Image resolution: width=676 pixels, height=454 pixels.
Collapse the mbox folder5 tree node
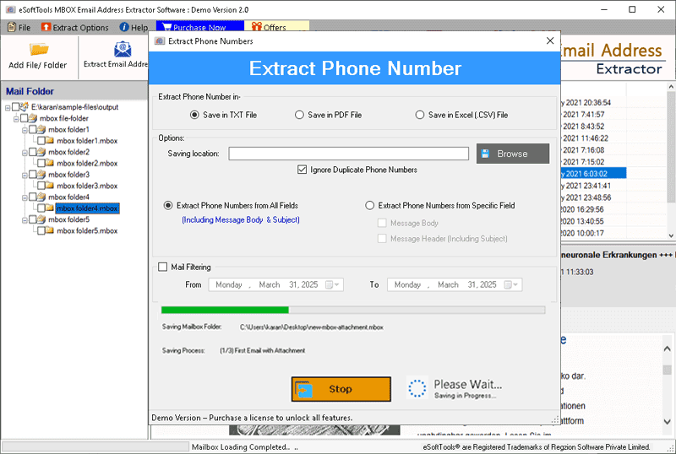(x=25, y=220)
